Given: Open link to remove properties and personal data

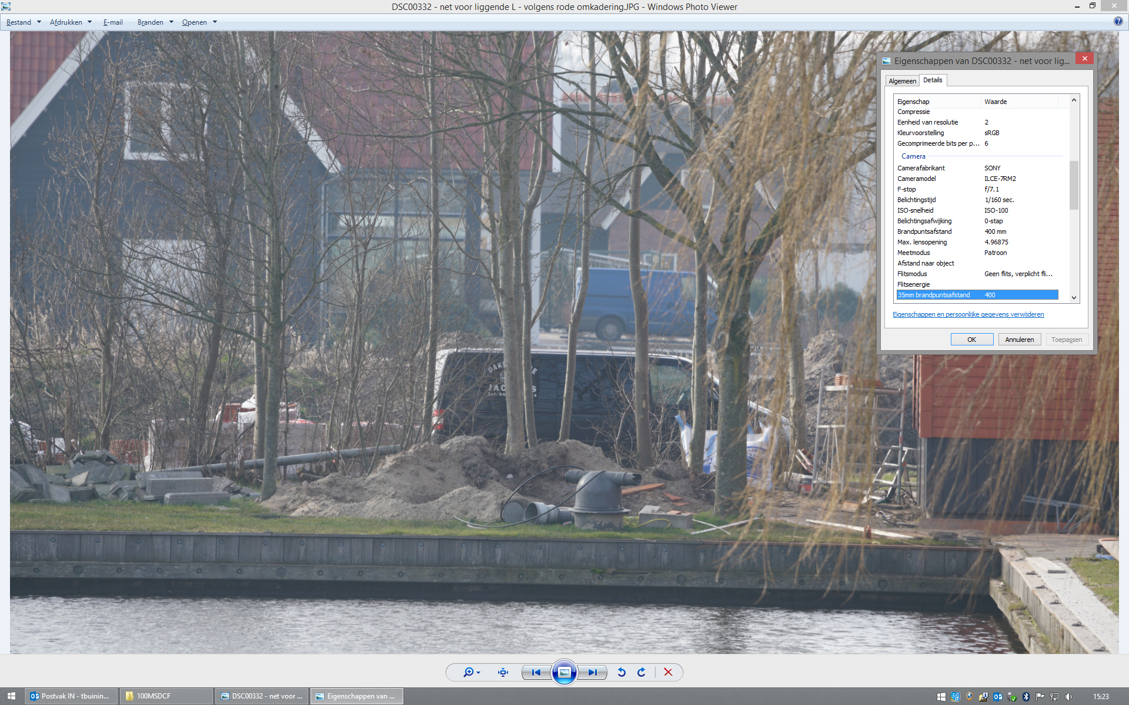Looking at the screenshot, I should tap(968, 314).
